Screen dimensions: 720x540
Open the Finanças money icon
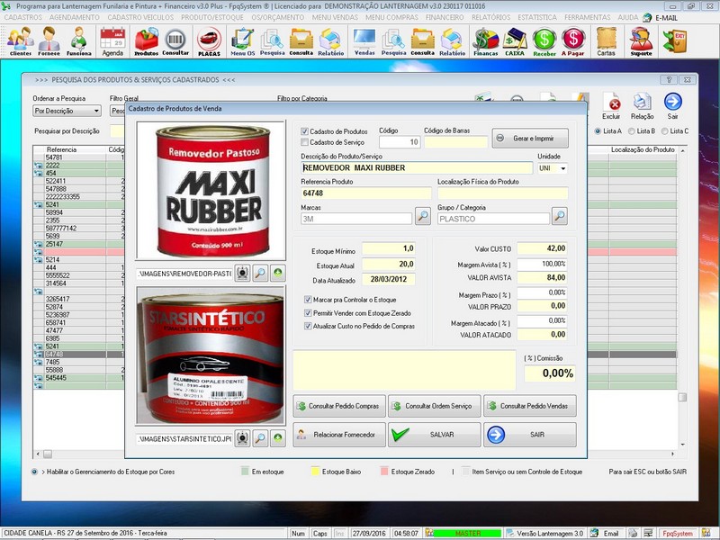(486, 40)
